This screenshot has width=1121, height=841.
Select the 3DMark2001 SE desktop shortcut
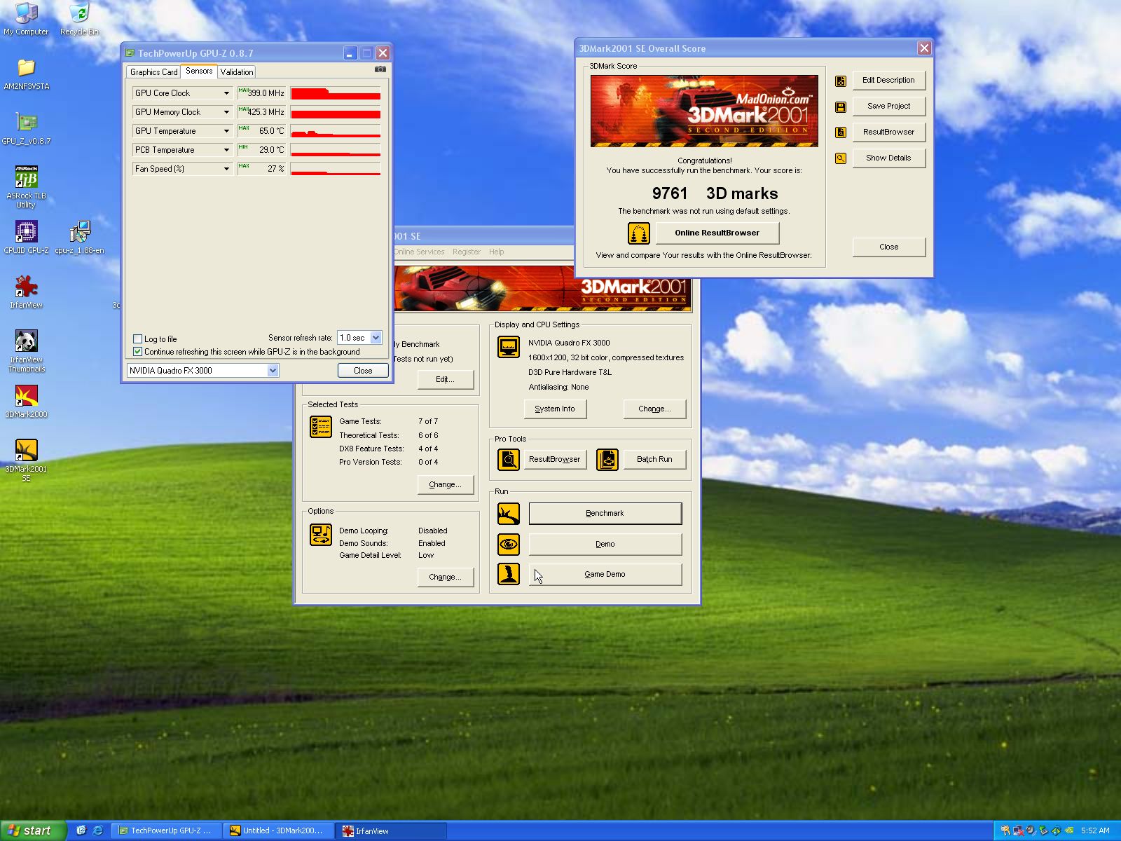point(26,460)
